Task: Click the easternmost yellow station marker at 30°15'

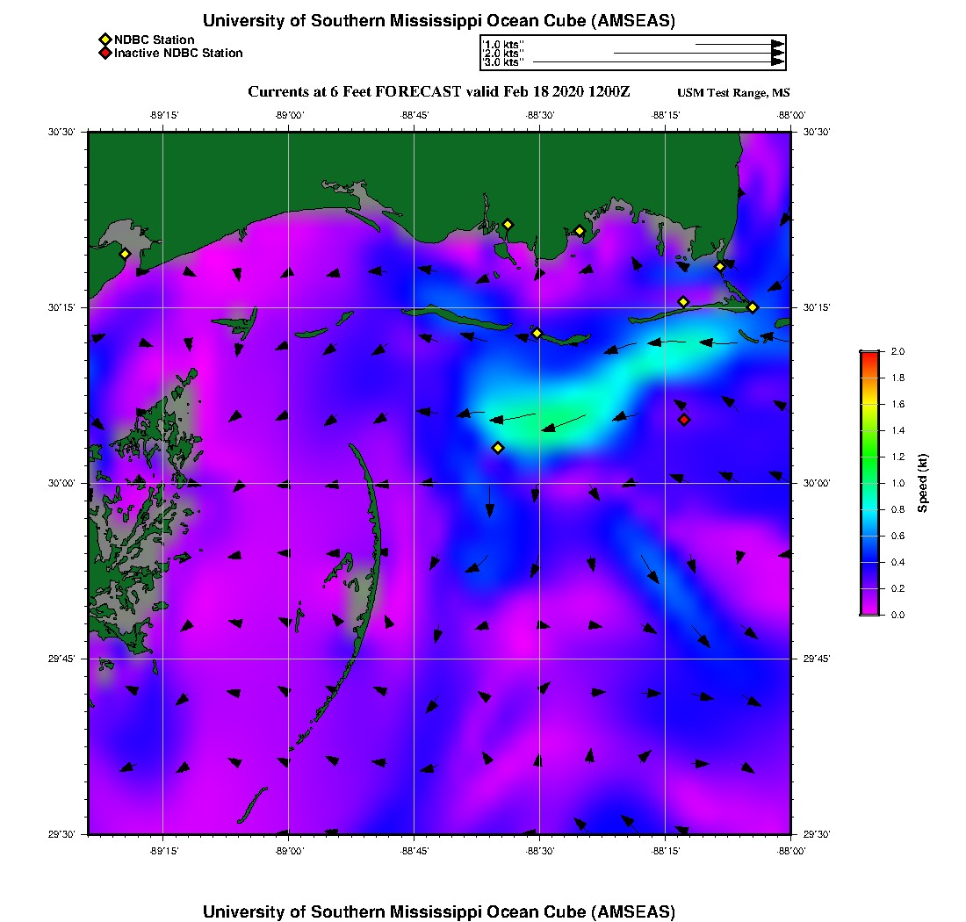Action: pyautogui.click(x=753, y=307)
